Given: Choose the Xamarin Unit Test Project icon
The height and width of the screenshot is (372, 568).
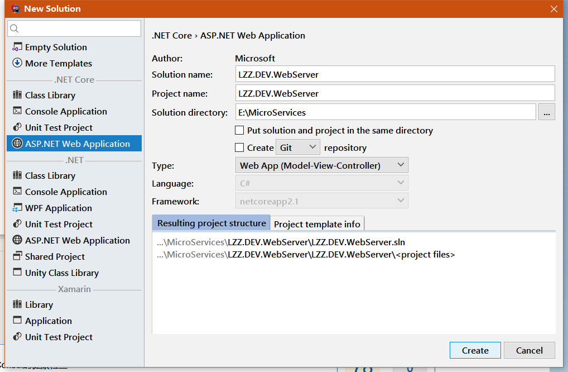Looking at the screenshot, I should click(17, 337).
